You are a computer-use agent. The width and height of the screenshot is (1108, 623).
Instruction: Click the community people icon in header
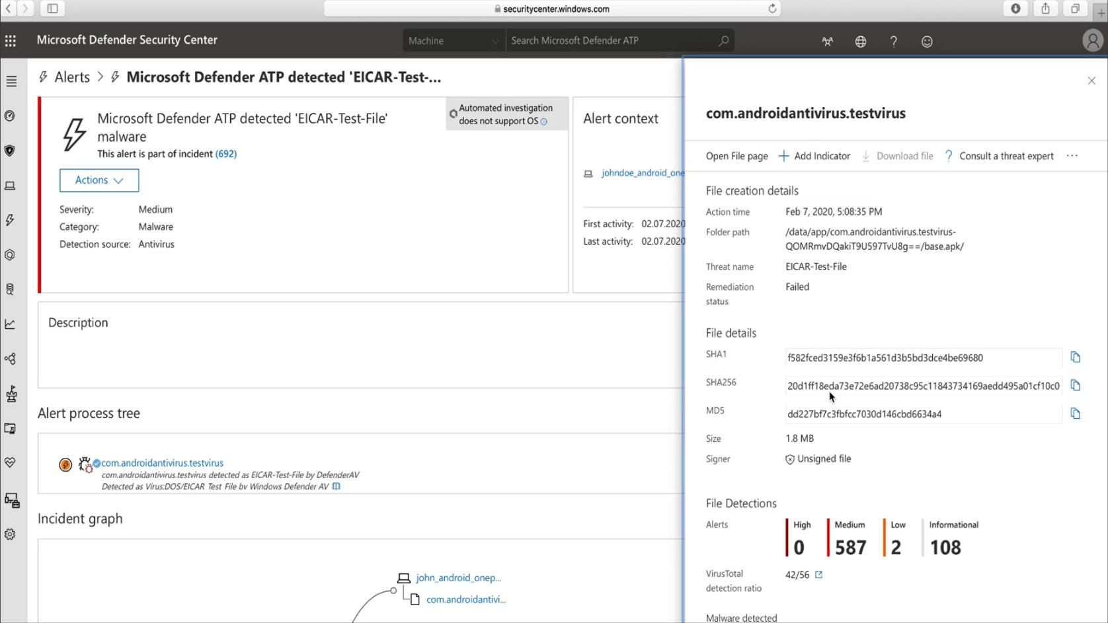(x=827, y=41)
